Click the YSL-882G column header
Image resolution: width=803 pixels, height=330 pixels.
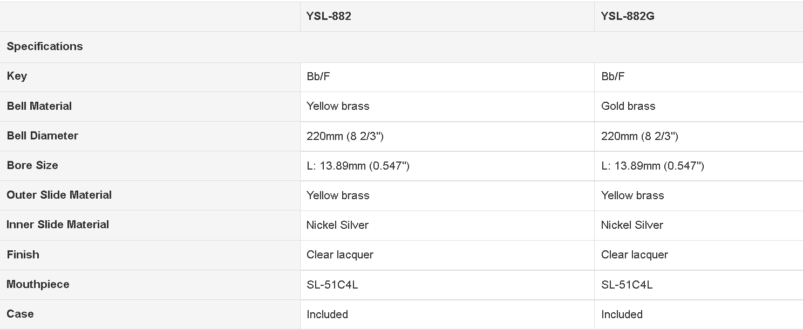[628, 16]
